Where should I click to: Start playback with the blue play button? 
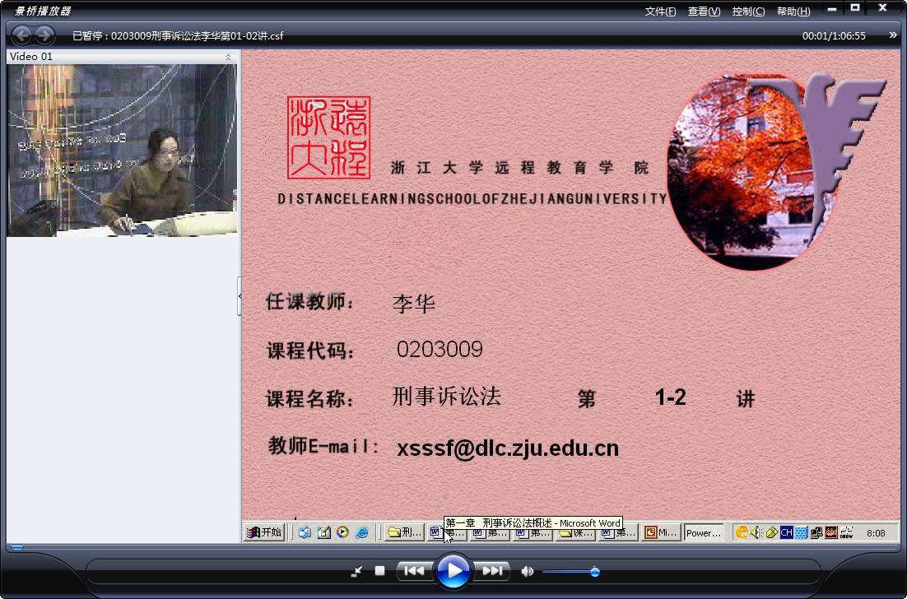click(453, 571)
